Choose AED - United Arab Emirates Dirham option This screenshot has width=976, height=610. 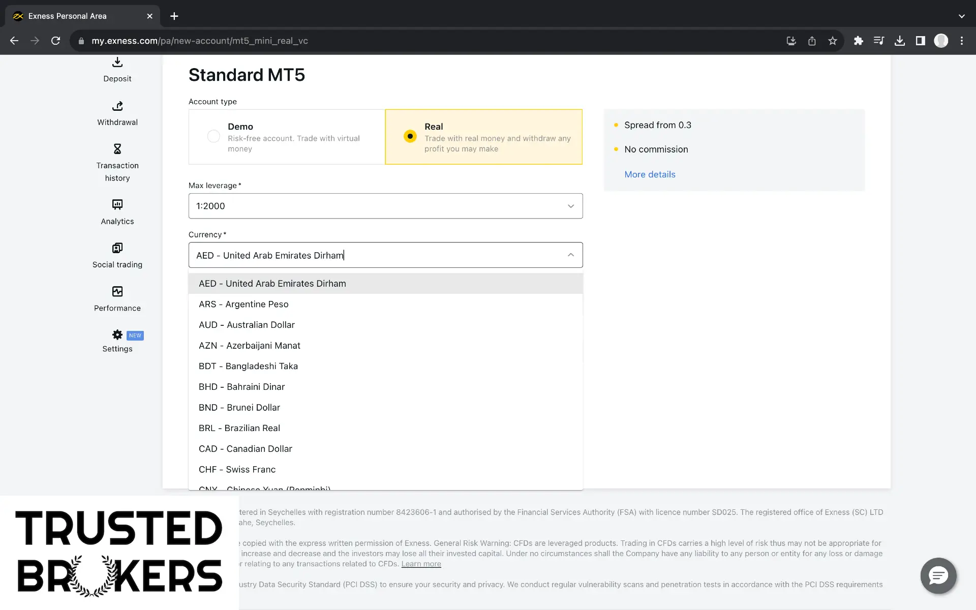pos(385,284)
